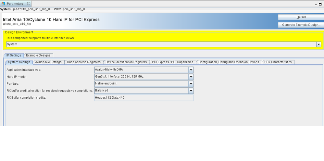Expand the Design Environment dropdown arrow
Viewport: 324px width, 161px height.
pos(319,44)
